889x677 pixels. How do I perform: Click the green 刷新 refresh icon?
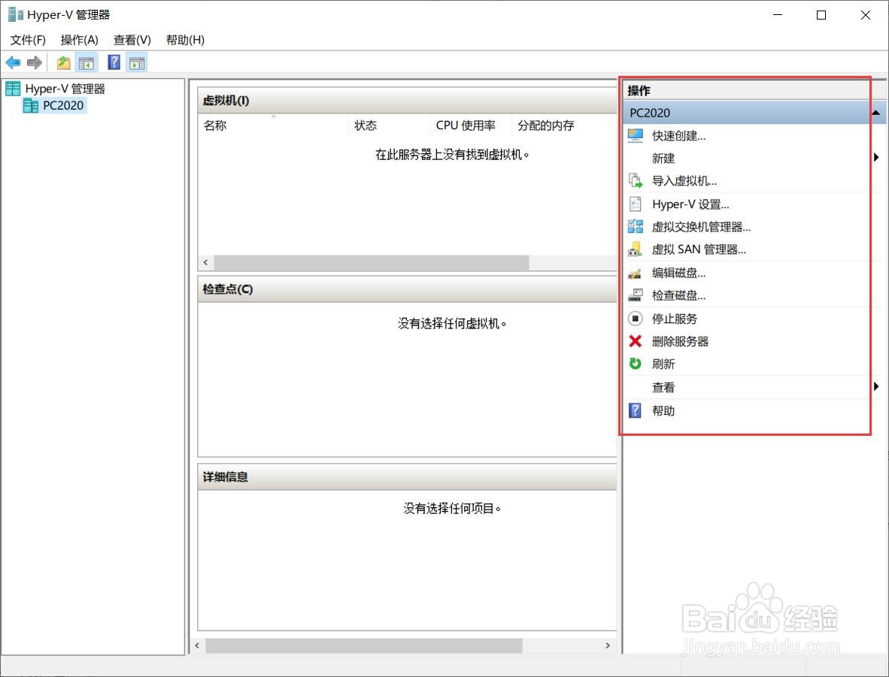tap(636, 364)
